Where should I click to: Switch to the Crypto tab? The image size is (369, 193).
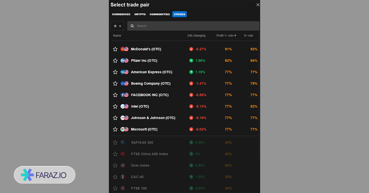(140, 14)
